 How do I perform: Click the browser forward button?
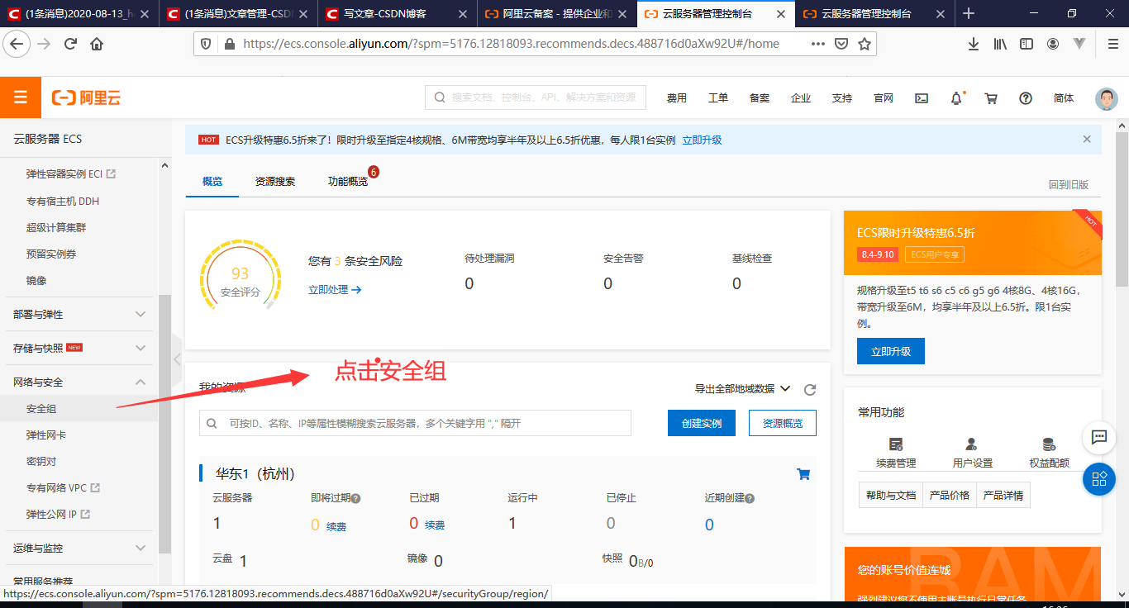tap(44, 44)
